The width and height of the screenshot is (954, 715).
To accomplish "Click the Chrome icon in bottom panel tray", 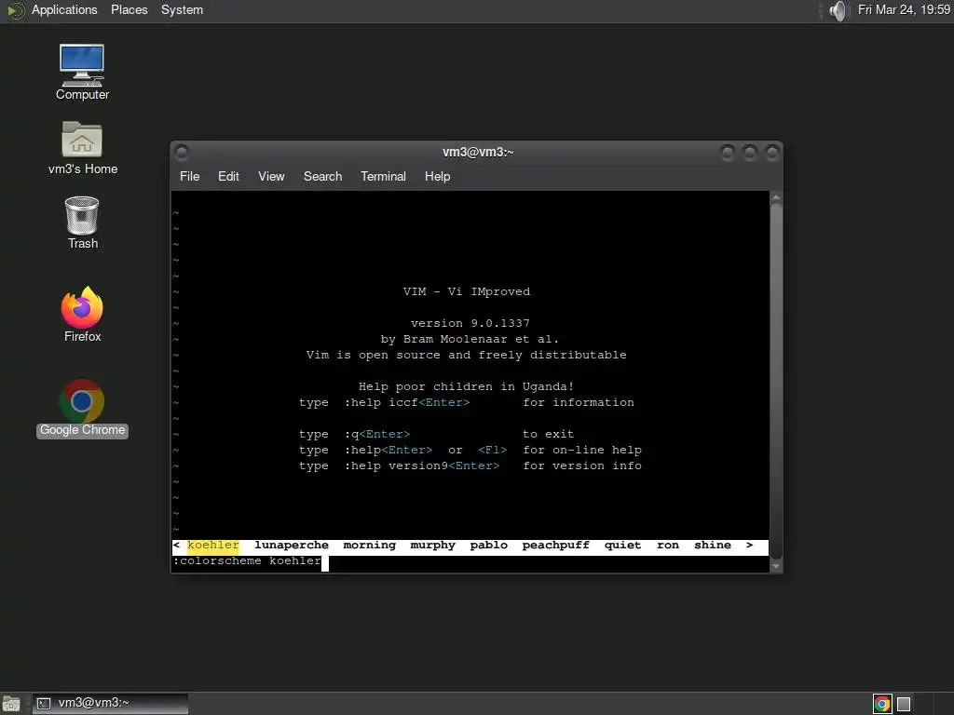I will tap(882, 704).
